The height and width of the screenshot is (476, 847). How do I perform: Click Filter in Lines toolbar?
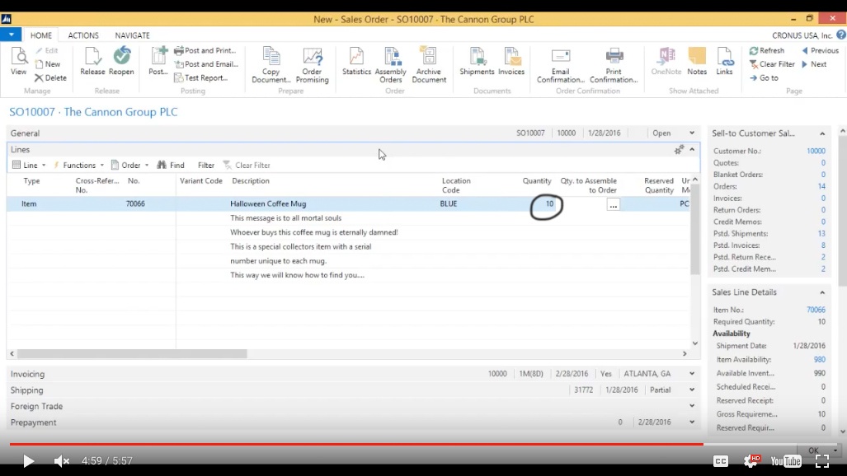[206, 166]
